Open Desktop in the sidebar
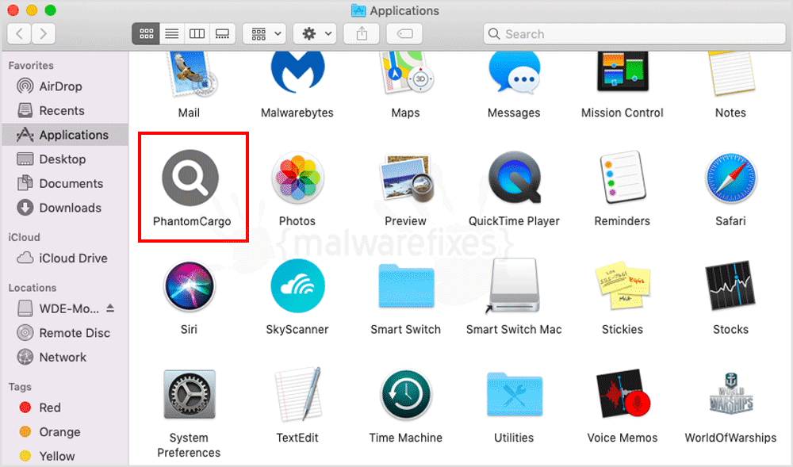This screenshot has width=793, height=467. [65, 159]
